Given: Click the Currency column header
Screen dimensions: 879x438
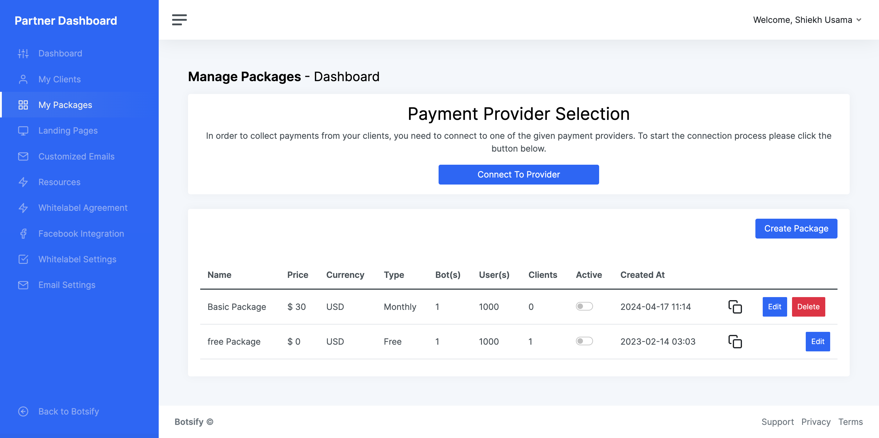Looking at the screenshot, I should (345, 275).
